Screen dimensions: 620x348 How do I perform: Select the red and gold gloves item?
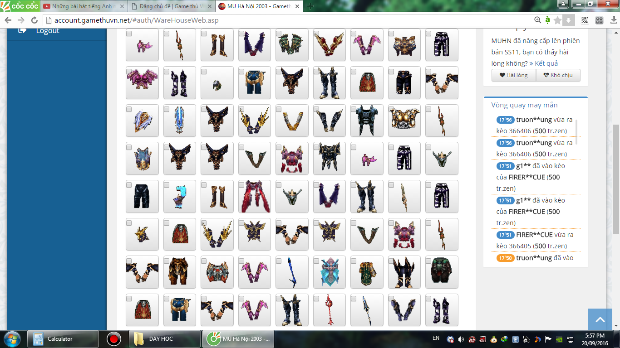pyautogui.click(x=330, y=45)
